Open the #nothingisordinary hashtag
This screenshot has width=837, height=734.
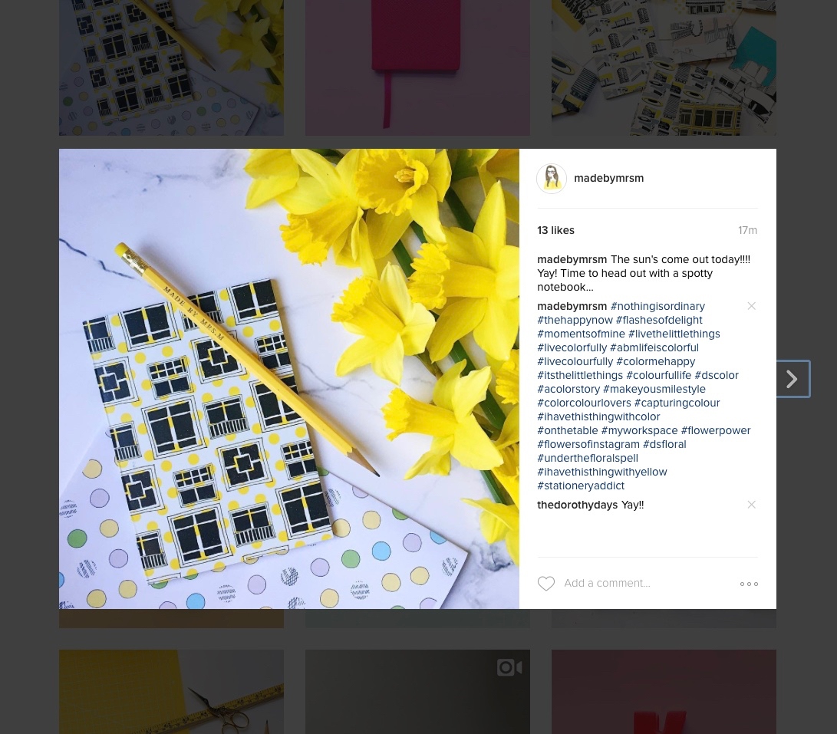(657, 307)
